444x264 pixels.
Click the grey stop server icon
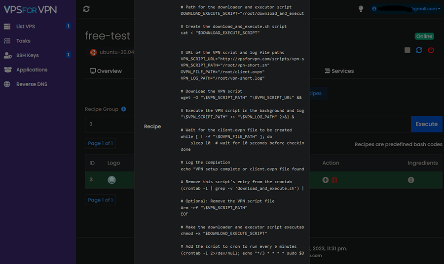407,50
